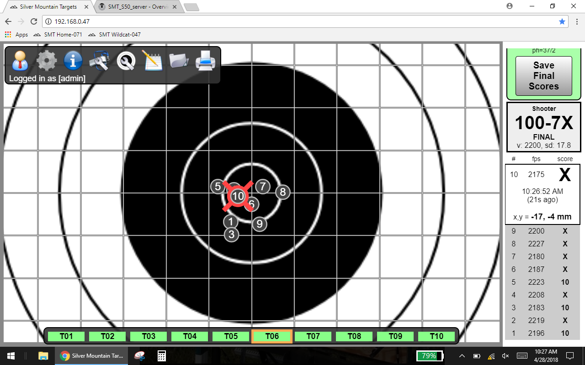Select shot 8 row with 2227 fps

(x=542, y=244)
